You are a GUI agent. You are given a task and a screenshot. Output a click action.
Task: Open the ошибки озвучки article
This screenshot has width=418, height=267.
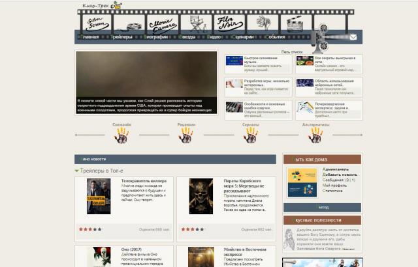click(265, 106)
